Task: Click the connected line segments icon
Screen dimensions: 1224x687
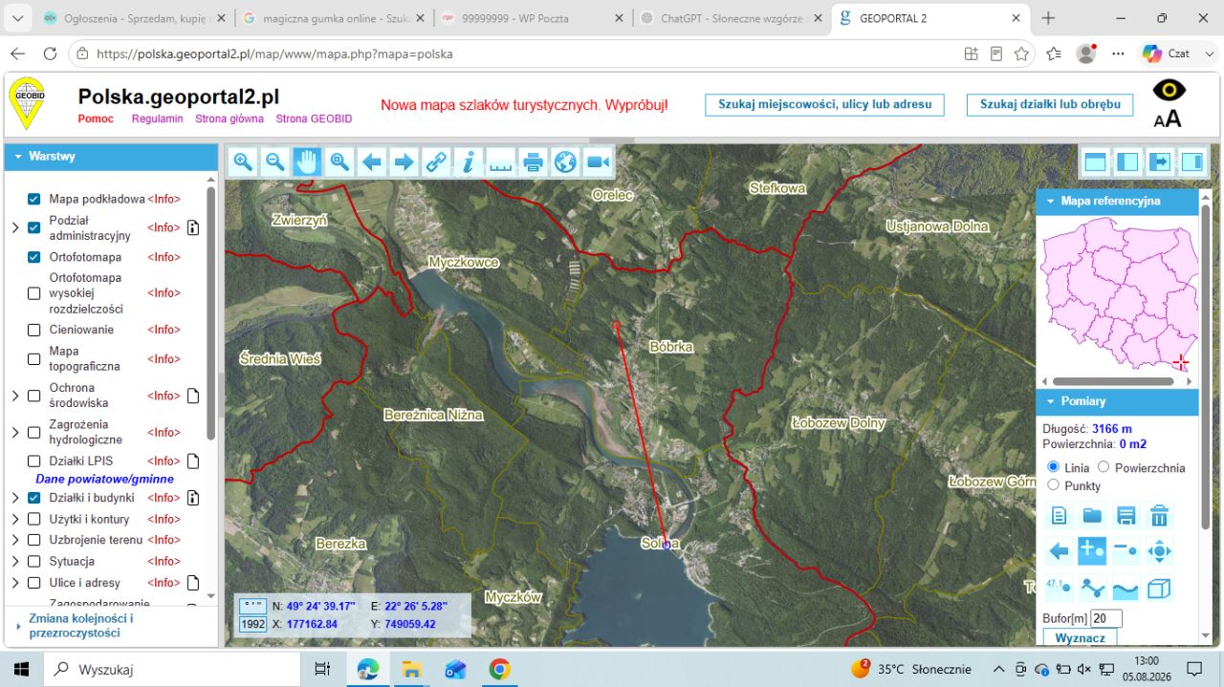Action: (1092, 588)
